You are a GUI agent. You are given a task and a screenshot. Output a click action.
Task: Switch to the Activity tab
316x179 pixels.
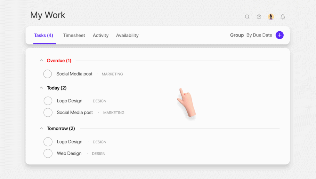click(101, 35)
